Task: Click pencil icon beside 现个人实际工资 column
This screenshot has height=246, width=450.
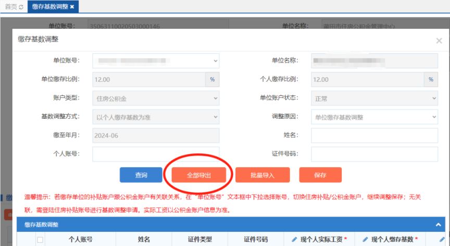Action: (295, 239)
